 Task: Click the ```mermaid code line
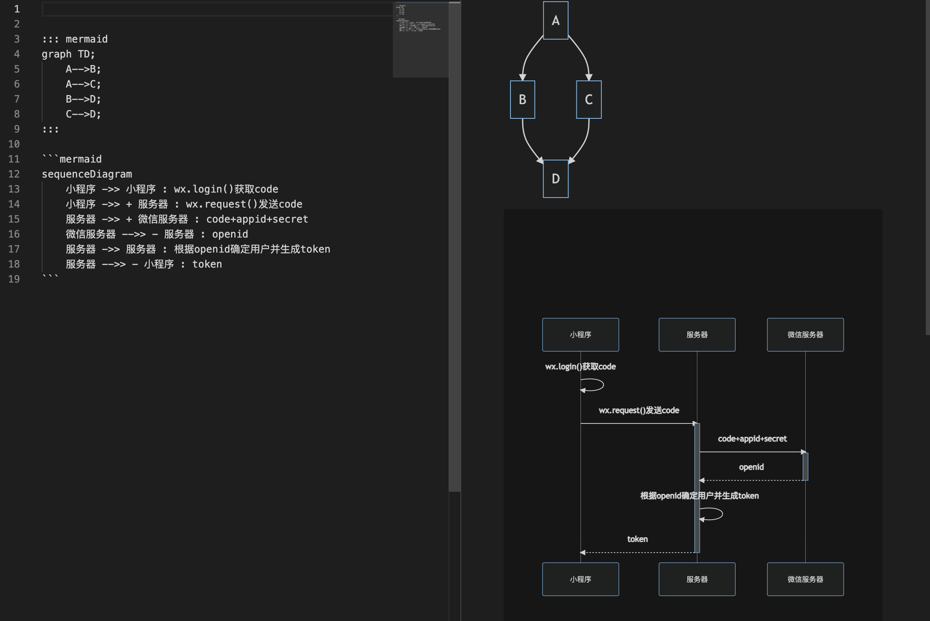point(72,159)
